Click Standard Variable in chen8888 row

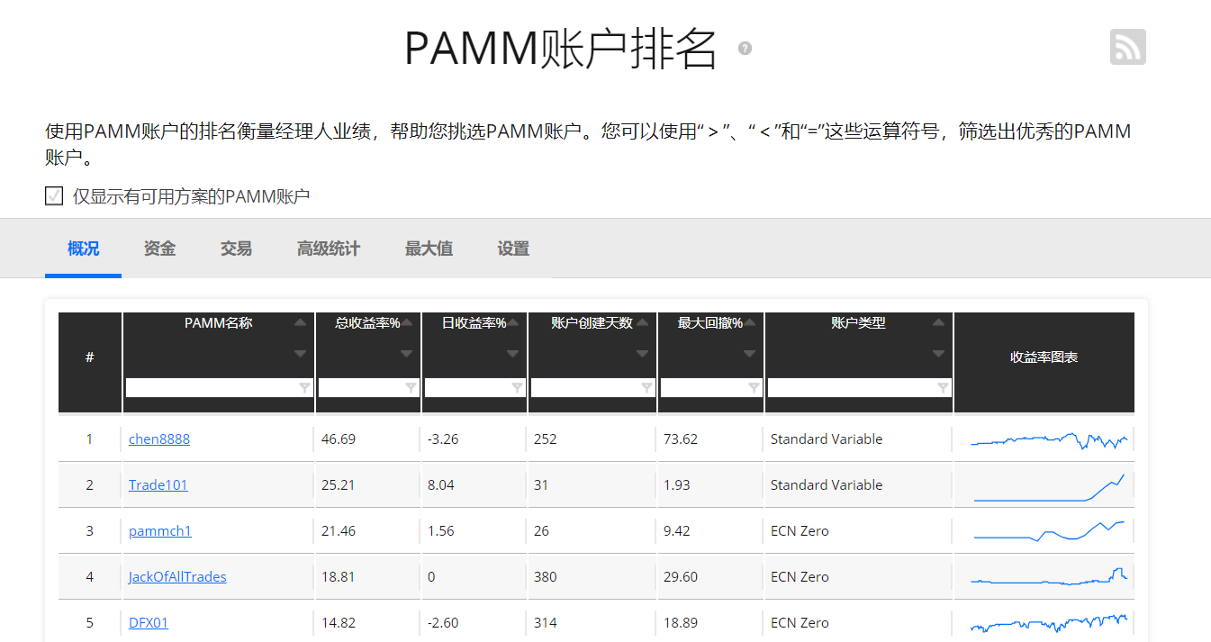point(827,439)
